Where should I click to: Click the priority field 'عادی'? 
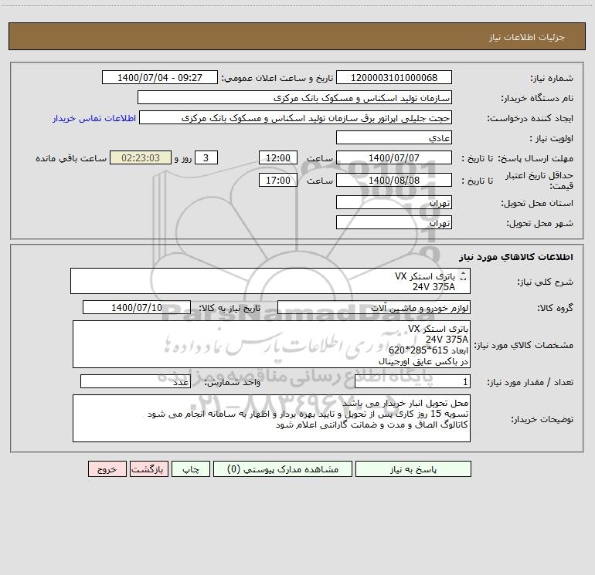394,137
